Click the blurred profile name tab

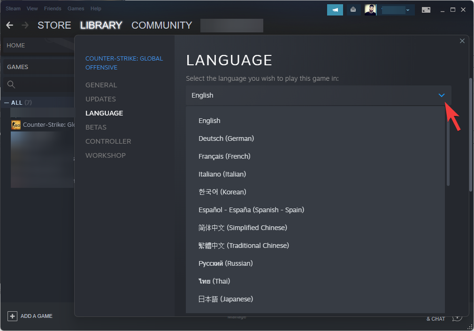[232, 25]
